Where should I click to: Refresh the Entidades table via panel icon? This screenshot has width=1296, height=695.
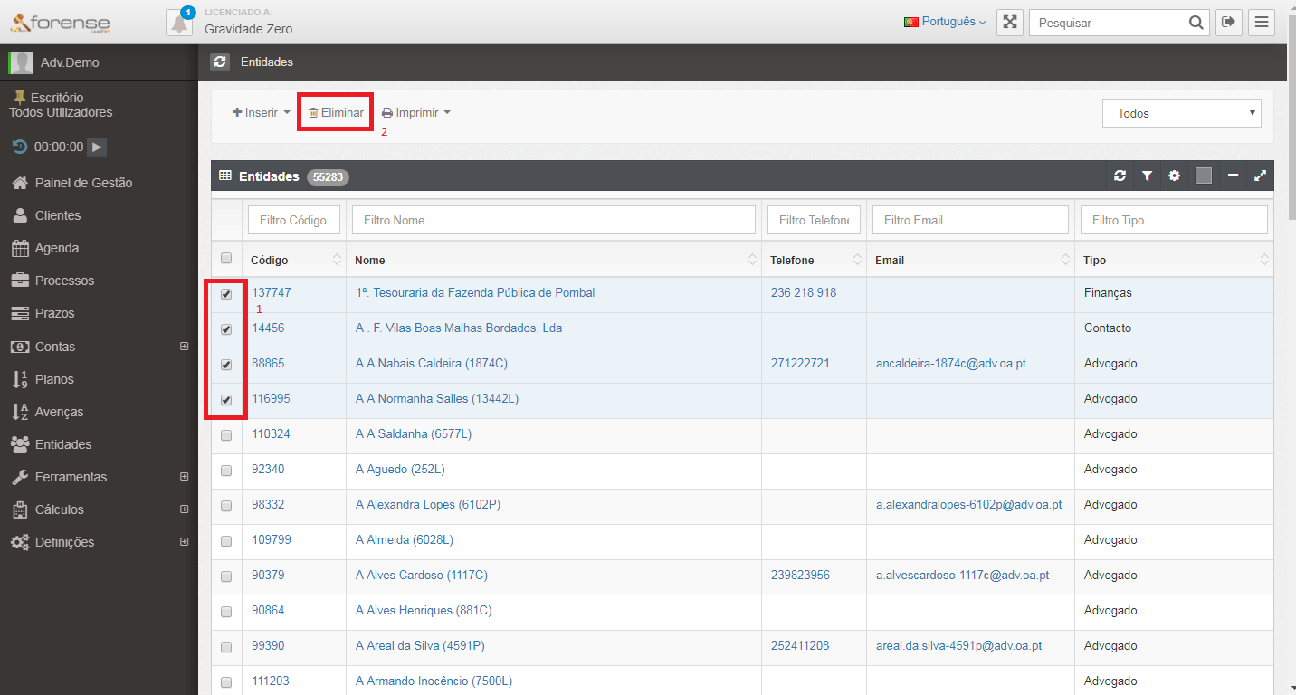[x=1120, y=176]
